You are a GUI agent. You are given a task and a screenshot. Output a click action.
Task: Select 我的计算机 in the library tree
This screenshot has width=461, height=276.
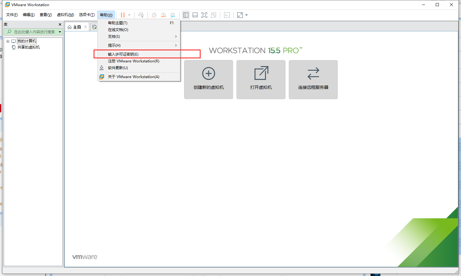click(x=27, y=41)
